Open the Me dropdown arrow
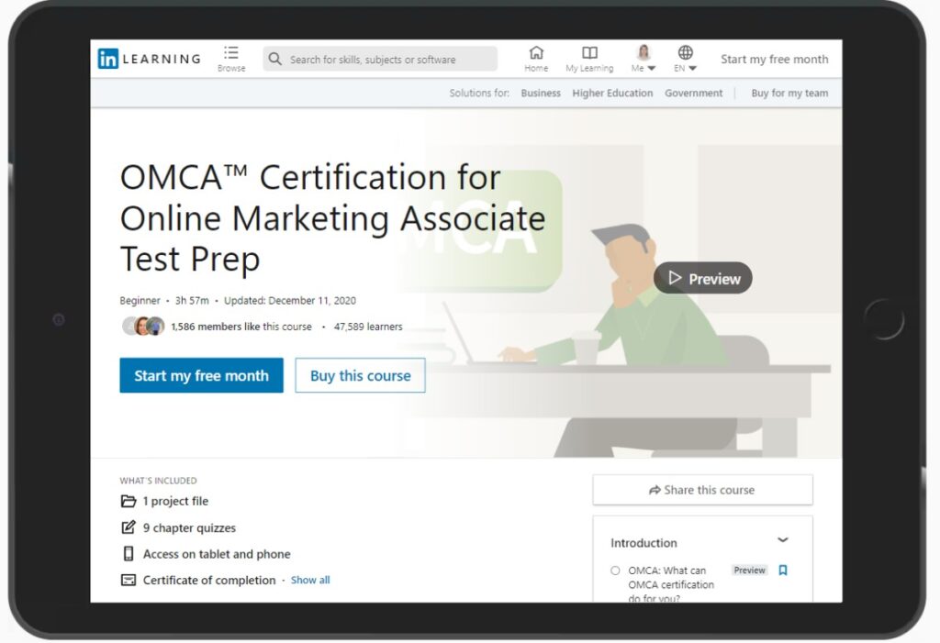This screenshot has width=940, height=643. (x=652, y=67)
